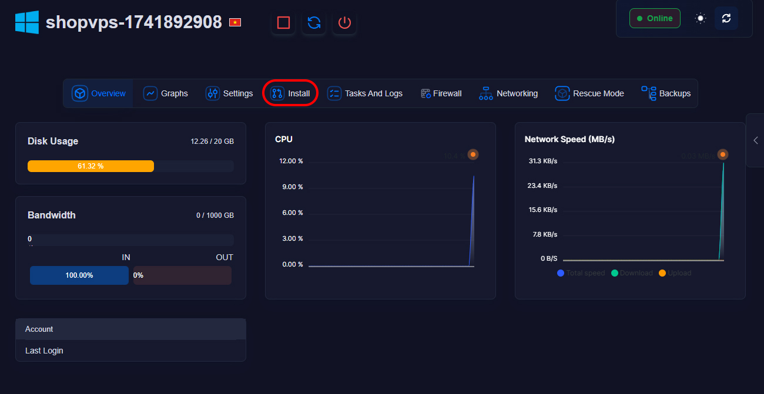Click the Vietnam flag icon
The width and height of the screenshot is (764, 394).
235,23
